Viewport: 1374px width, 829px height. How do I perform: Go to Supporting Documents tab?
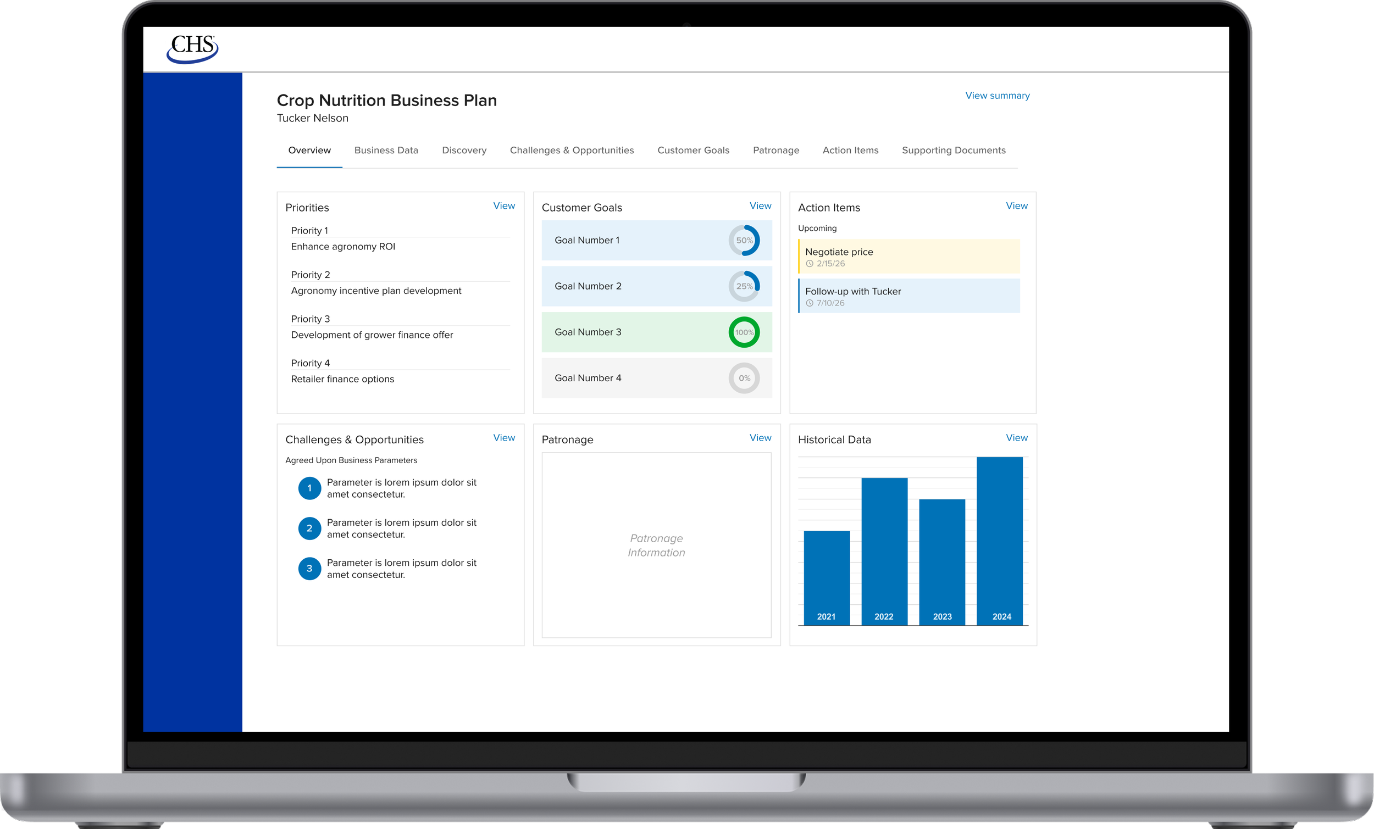click(954, 151)
